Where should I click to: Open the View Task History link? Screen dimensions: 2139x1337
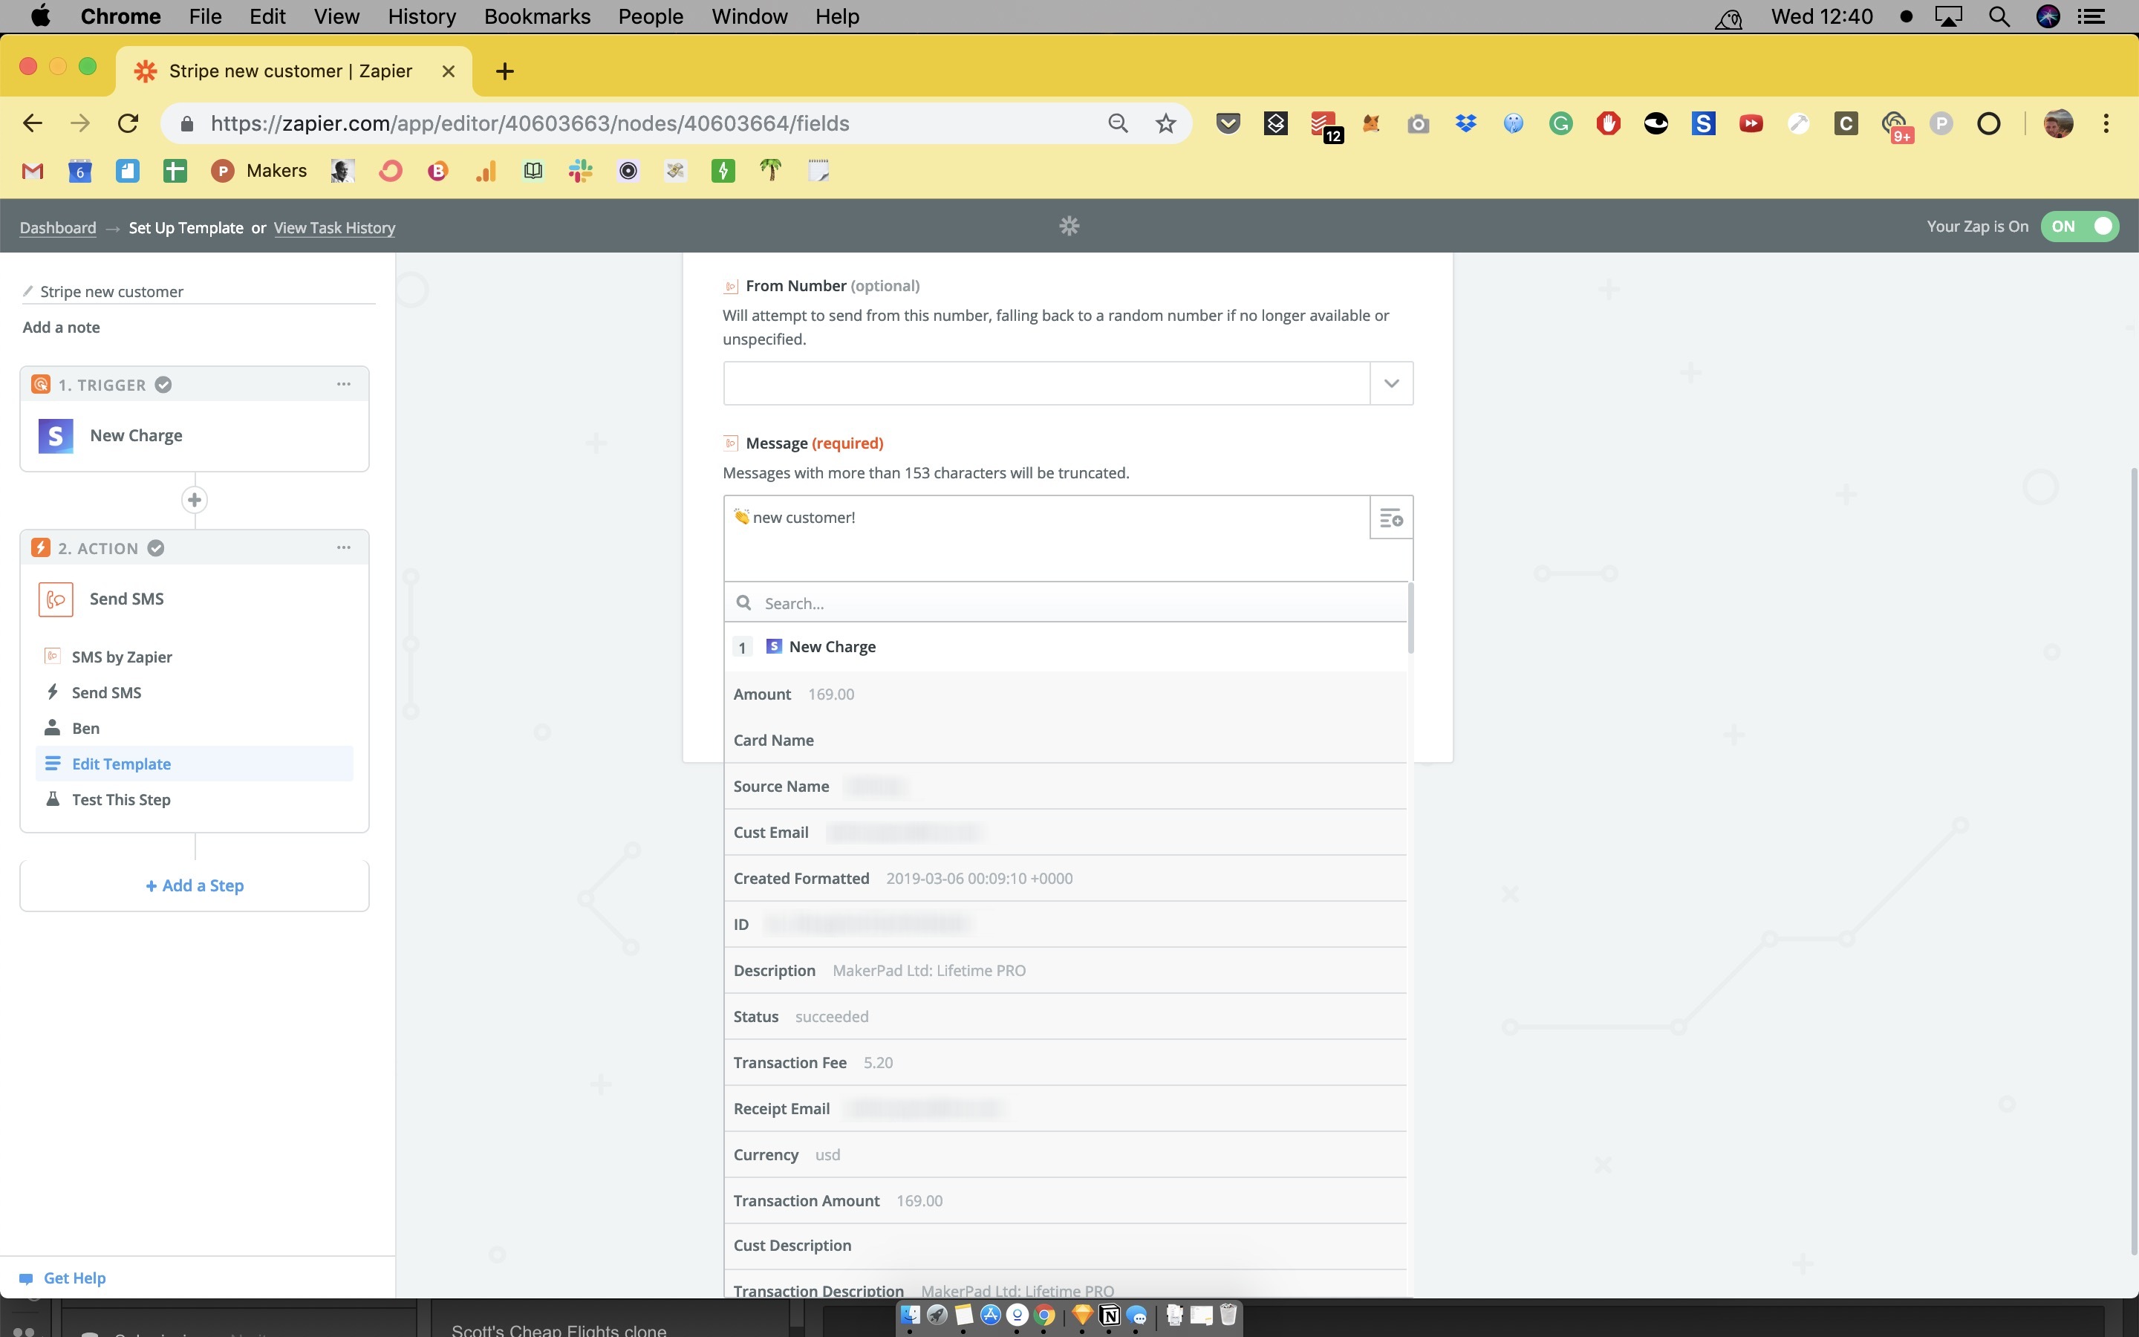click(x=334, y=228)
